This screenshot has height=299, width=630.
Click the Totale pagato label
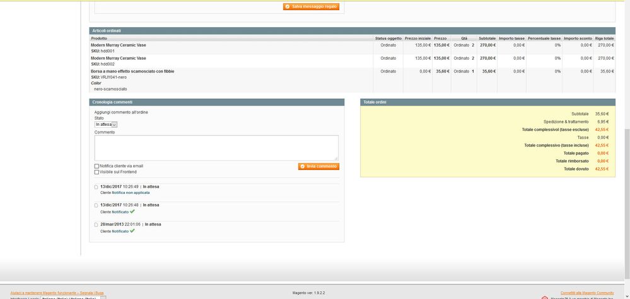[x=576, y=154]
